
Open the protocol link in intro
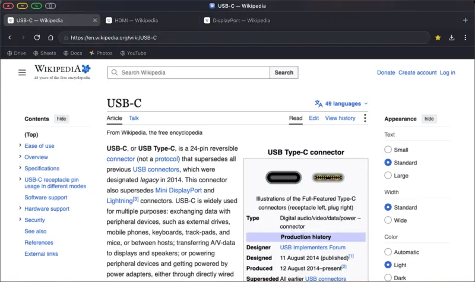point(166,159)
